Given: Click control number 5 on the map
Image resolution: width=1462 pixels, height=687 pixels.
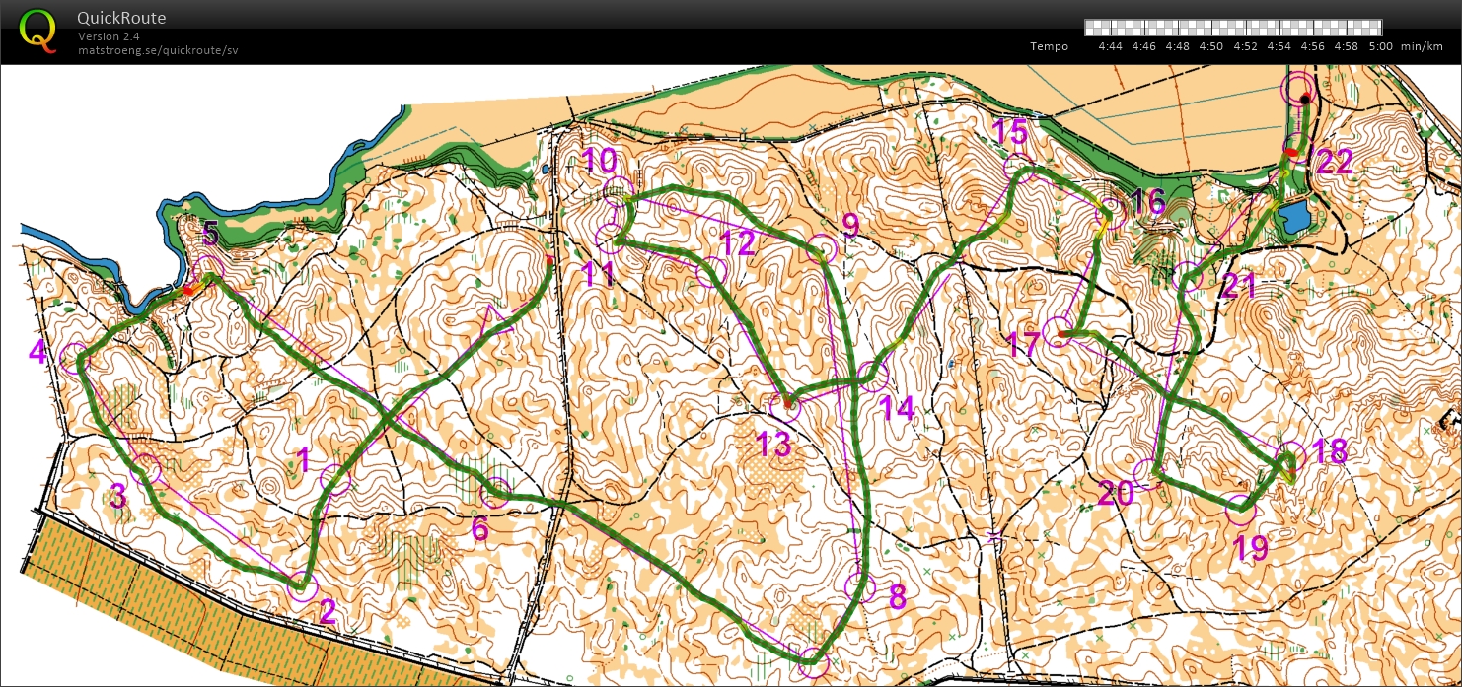Looking at the screenshot, I should pos(209,235).
